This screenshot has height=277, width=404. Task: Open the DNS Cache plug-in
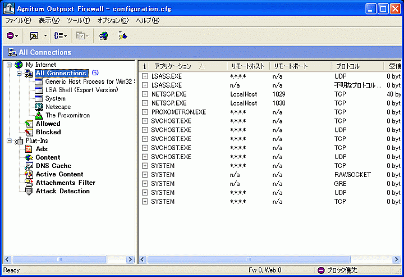point(53,166)
